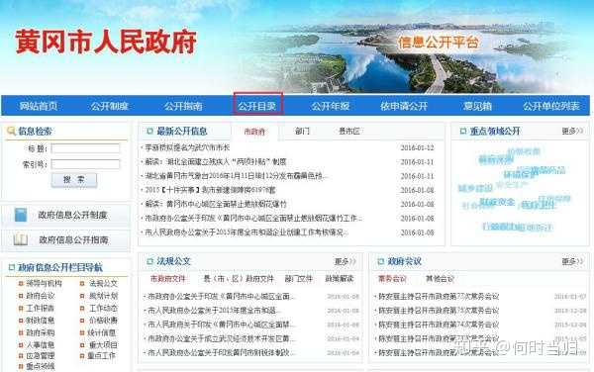
Task: Click 更多 in the 重点领域公开 panel
Action: point(572,131)
